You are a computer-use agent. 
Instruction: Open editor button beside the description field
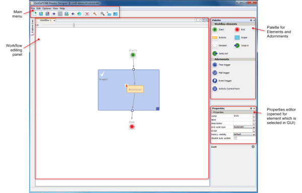(254, 123)
